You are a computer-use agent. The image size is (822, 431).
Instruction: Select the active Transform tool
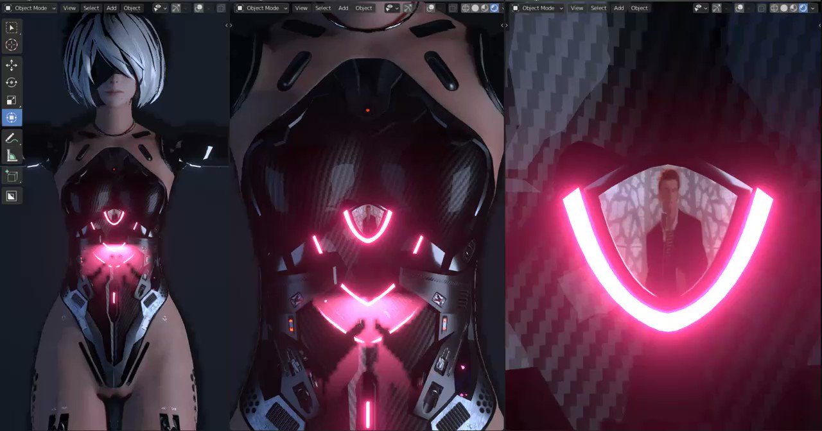click(12, 118)
